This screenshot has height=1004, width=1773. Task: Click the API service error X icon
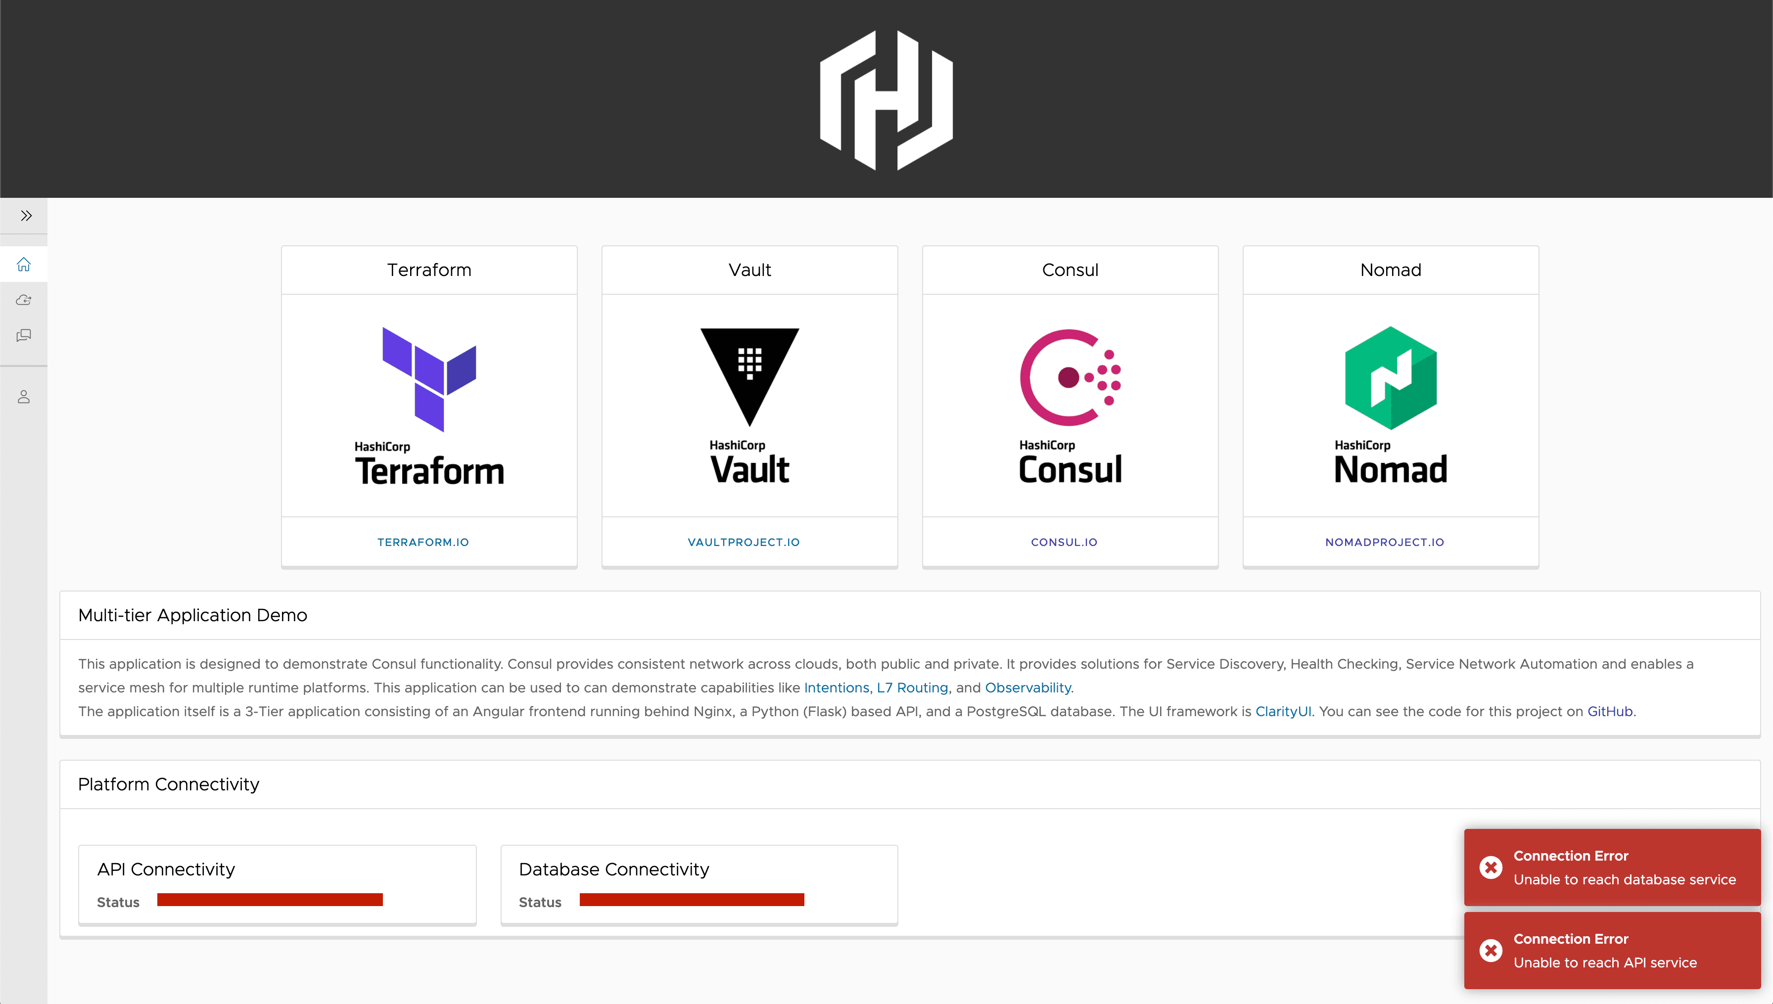coord(1490,950)
